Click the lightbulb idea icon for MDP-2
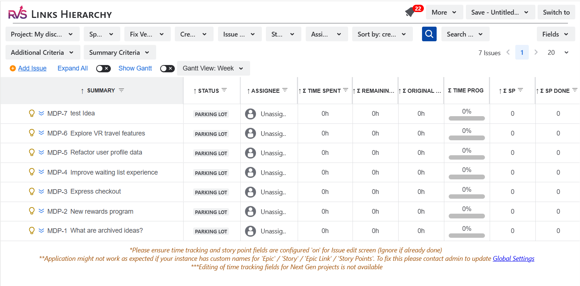 32,211
